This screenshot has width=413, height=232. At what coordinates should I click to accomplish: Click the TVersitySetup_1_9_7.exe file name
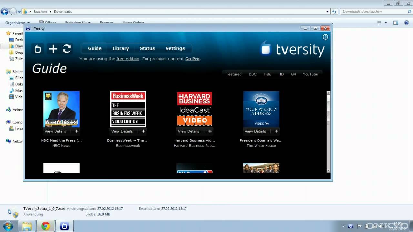pos(44,208)
